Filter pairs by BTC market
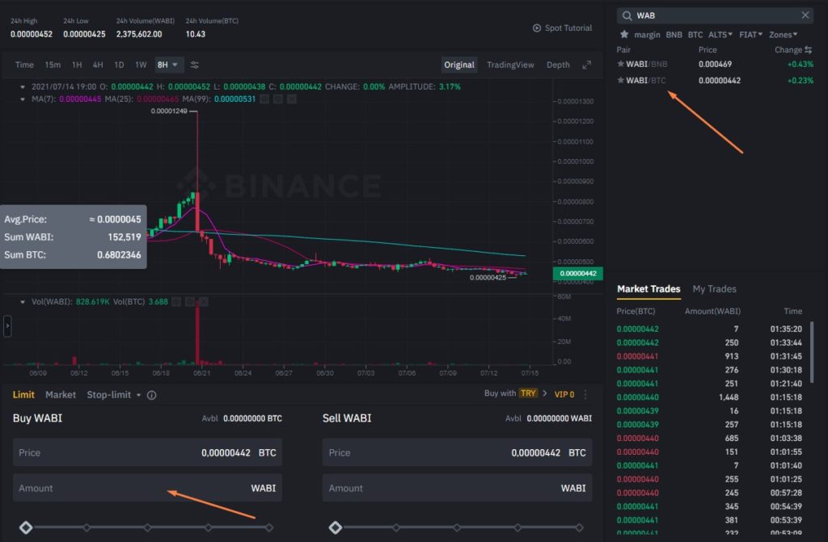The height and width of the screenshot is (542, 828). pyautogui.click(x=695, y=35)
